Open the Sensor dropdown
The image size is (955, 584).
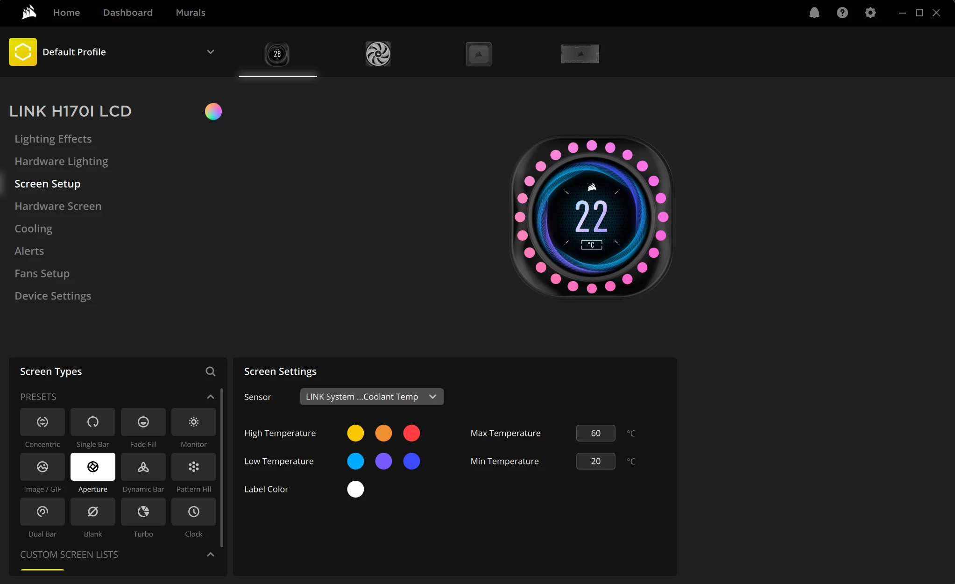pos(372,397)
